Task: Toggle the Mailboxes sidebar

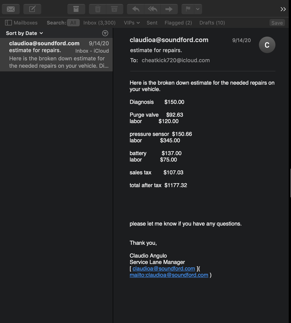Action: click(21, 23)
